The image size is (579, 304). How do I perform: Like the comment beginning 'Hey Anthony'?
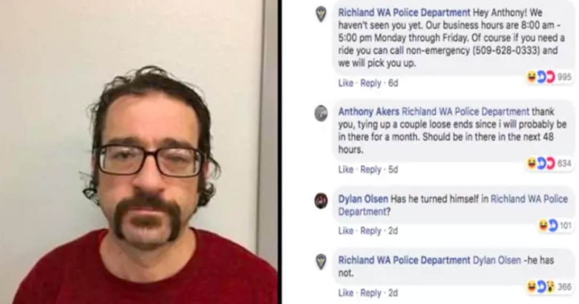click(x=345, y=83)
